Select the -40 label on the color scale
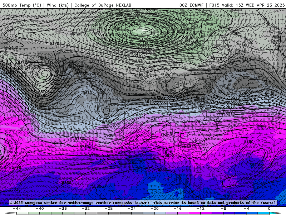 coord(40,209)
